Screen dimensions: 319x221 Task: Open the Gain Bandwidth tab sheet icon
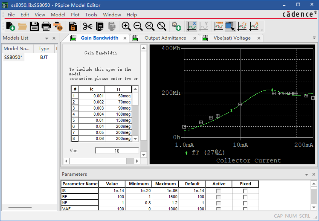[x=73, y=38]
